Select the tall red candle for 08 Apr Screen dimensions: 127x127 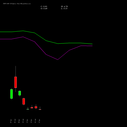click(x=15, y=82)
